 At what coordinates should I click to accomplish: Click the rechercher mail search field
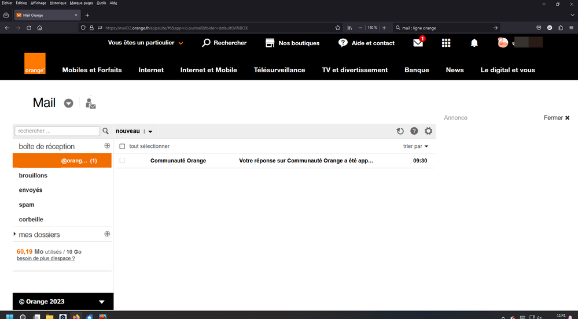pos(57,131)
